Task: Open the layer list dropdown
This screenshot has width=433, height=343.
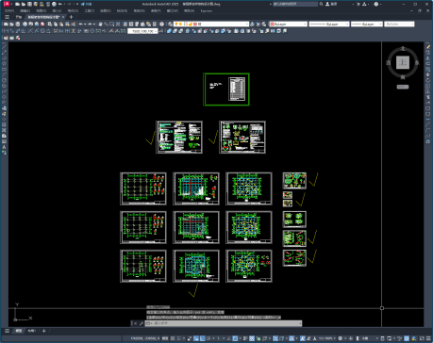Action: 211,24
